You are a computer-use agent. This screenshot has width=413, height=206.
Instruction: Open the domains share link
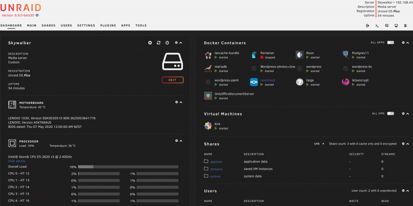pyautogui.click(x=216, y=169)
